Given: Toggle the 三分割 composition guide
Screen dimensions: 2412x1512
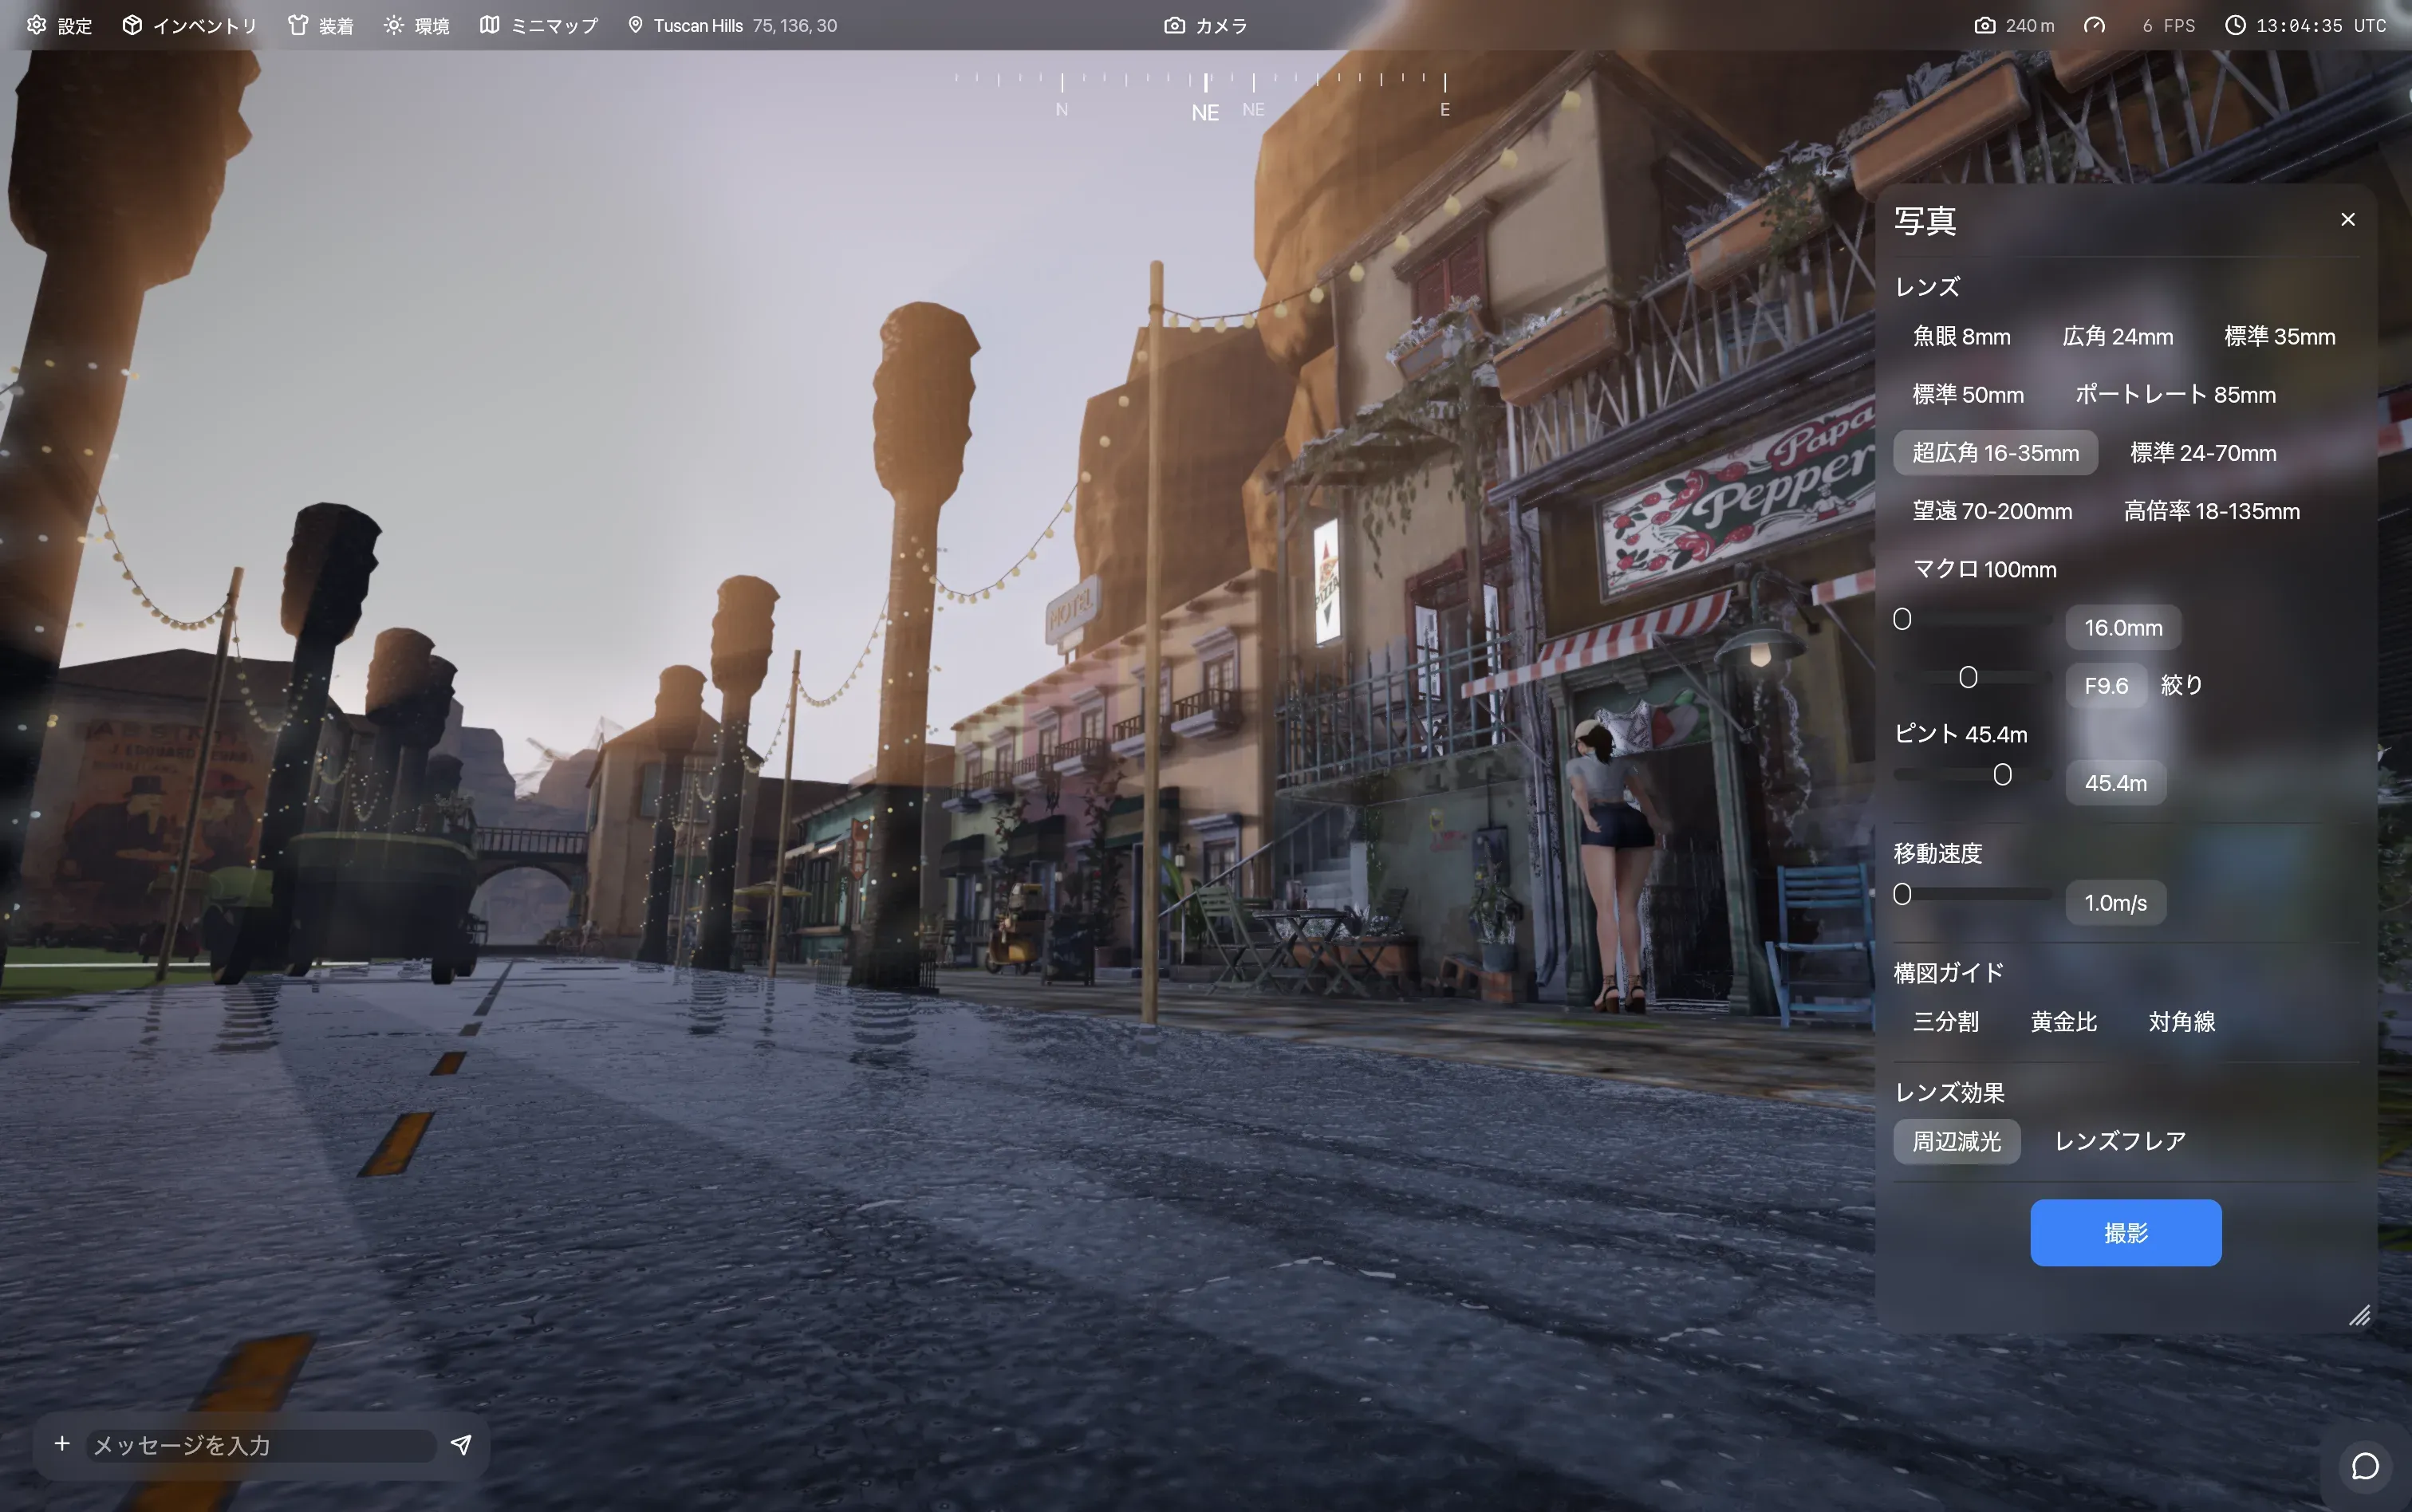Looking at the screenshot, I should pos(1945,1021).
